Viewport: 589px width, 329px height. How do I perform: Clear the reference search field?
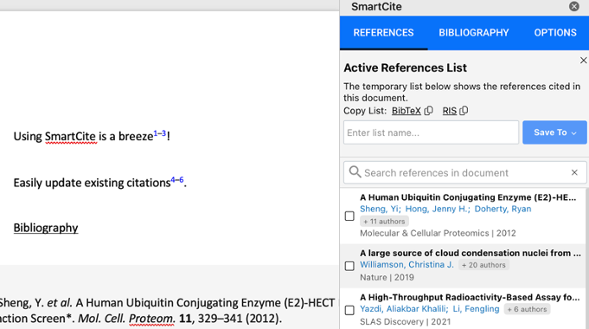coord(574,172)
